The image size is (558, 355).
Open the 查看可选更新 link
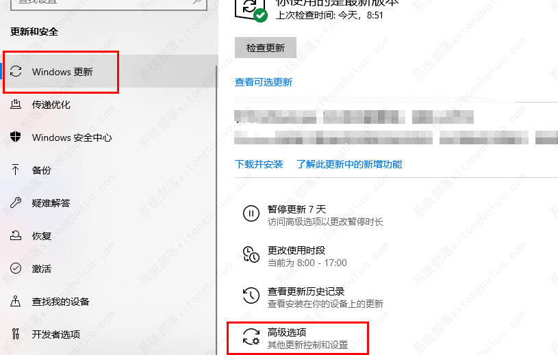click(264, 83)
